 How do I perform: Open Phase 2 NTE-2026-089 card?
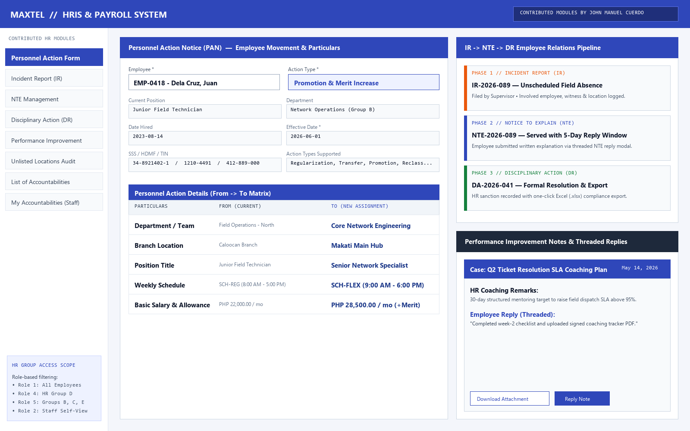pyautogui.click(x=567, y=138)
